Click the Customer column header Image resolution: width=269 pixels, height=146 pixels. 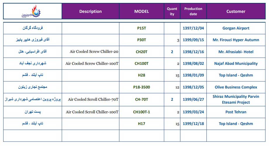tap(236, 11)
